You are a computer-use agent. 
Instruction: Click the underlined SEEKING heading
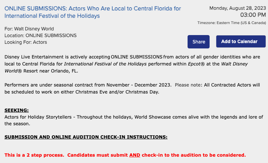point(16,110)
